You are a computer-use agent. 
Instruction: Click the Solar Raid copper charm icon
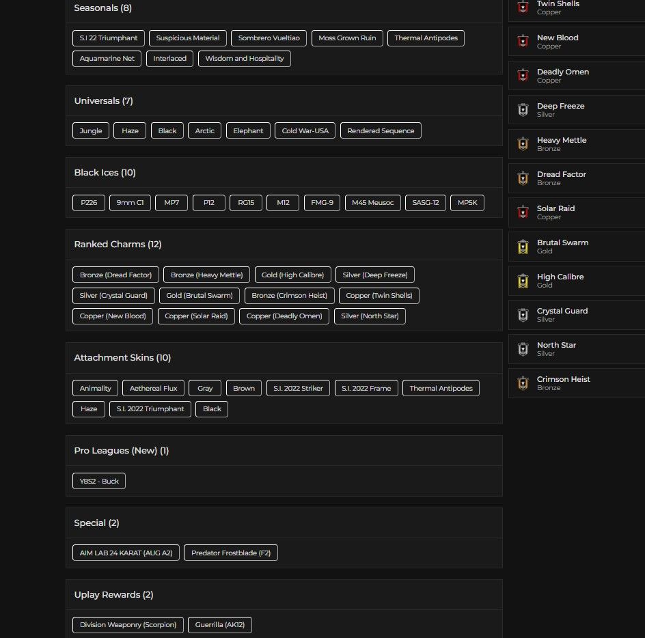(523, 212)
